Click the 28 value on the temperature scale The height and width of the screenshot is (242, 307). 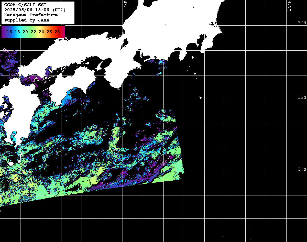(57, 32)
